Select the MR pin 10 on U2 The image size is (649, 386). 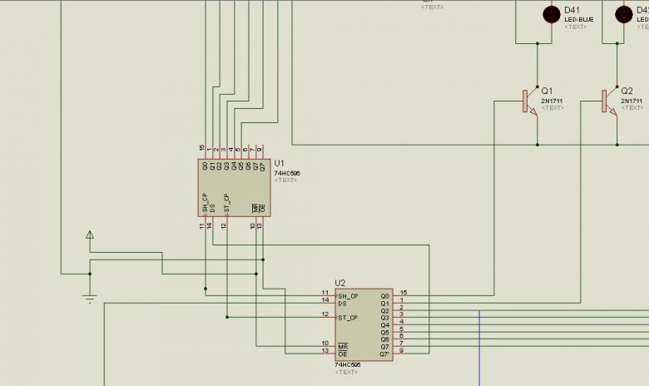click(328, 346)
